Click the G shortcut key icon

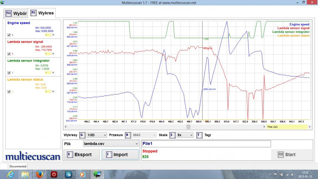click(x=82, y=135)
